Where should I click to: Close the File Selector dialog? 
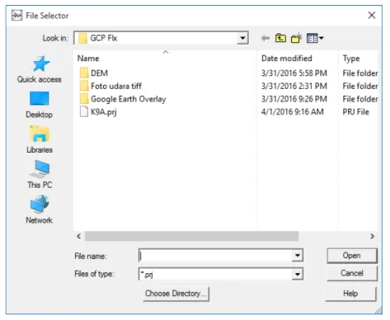click(372, 15)
